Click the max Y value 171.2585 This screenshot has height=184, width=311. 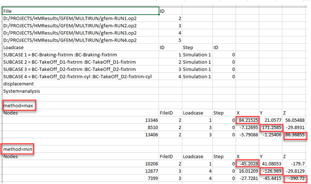point(270,127)
